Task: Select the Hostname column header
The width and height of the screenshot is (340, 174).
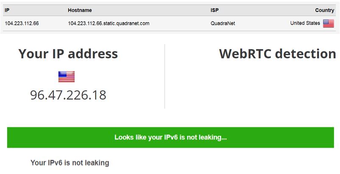Action: click(x=80, y=10)
